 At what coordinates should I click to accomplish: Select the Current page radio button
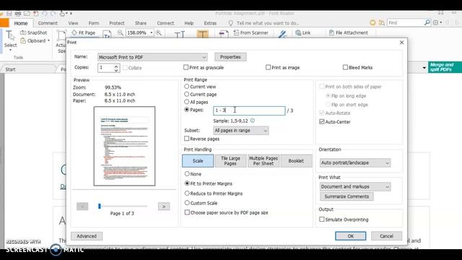tap(186, 95)
